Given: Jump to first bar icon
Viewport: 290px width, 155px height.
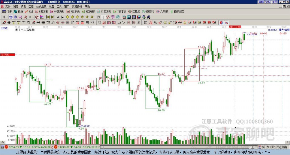Looking at the screenshot, I should pos(48,17).
